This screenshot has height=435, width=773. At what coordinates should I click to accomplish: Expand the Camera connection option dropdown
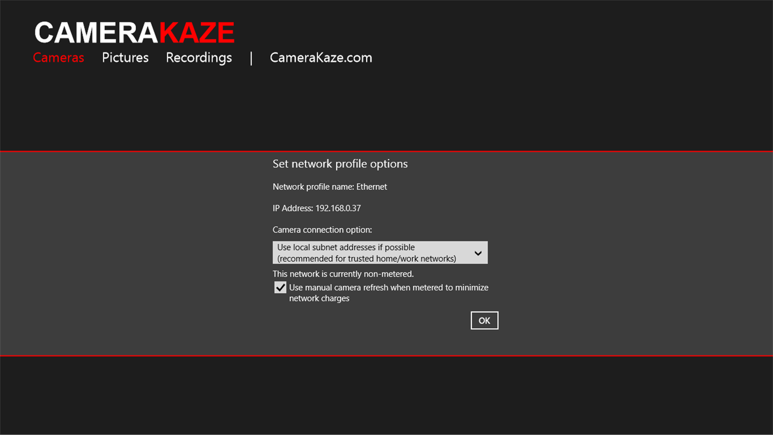pos(380,252)
